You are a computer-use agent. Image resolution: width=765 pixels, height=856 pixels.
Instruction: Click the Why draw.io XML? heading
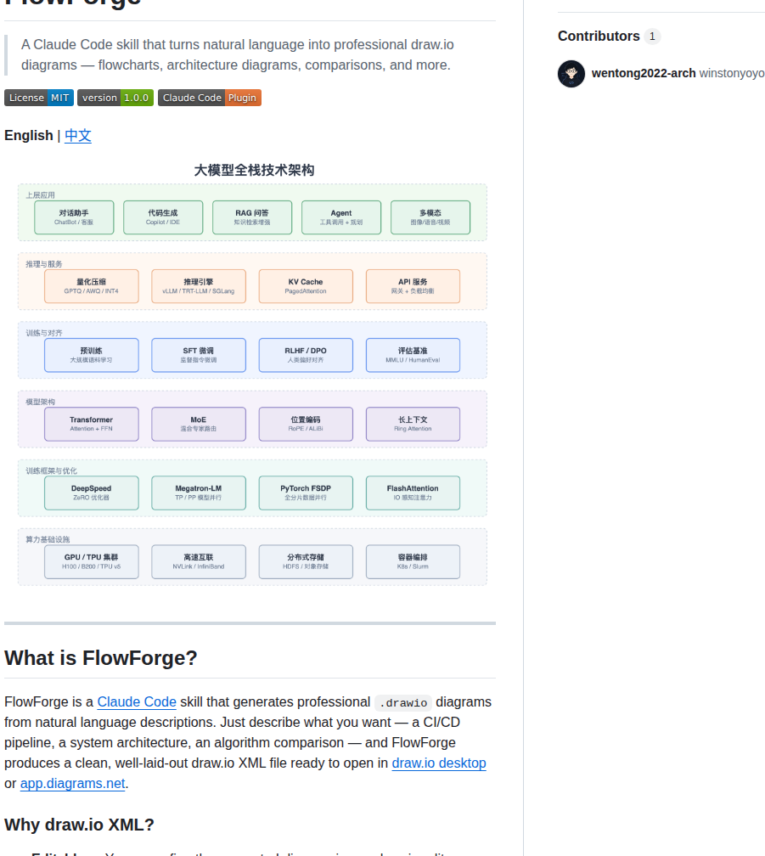tap(79, 825)
